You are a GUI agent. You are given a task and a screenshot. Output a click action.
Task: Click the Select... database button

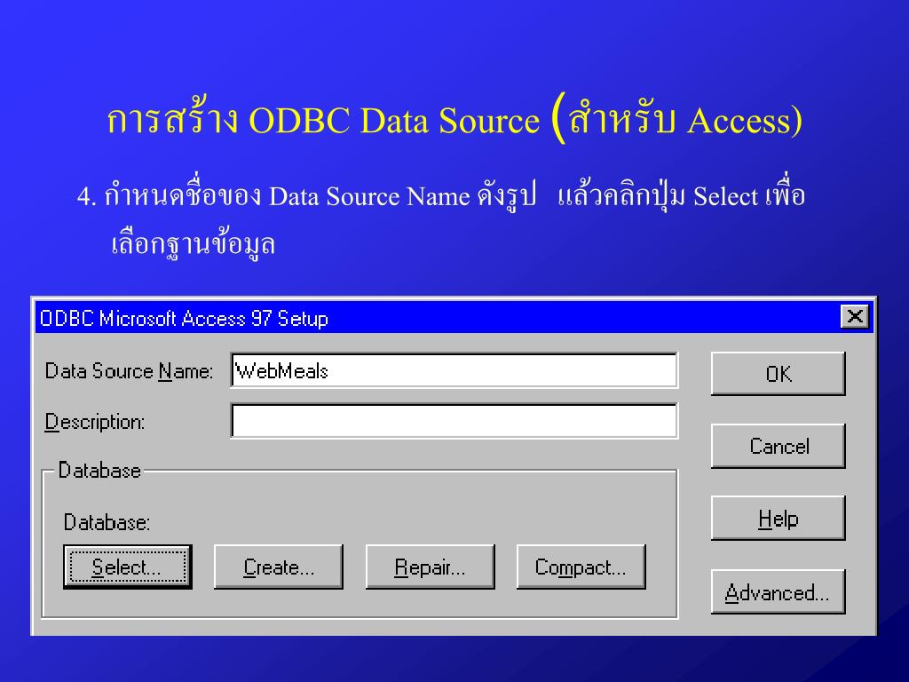(128, 567)
